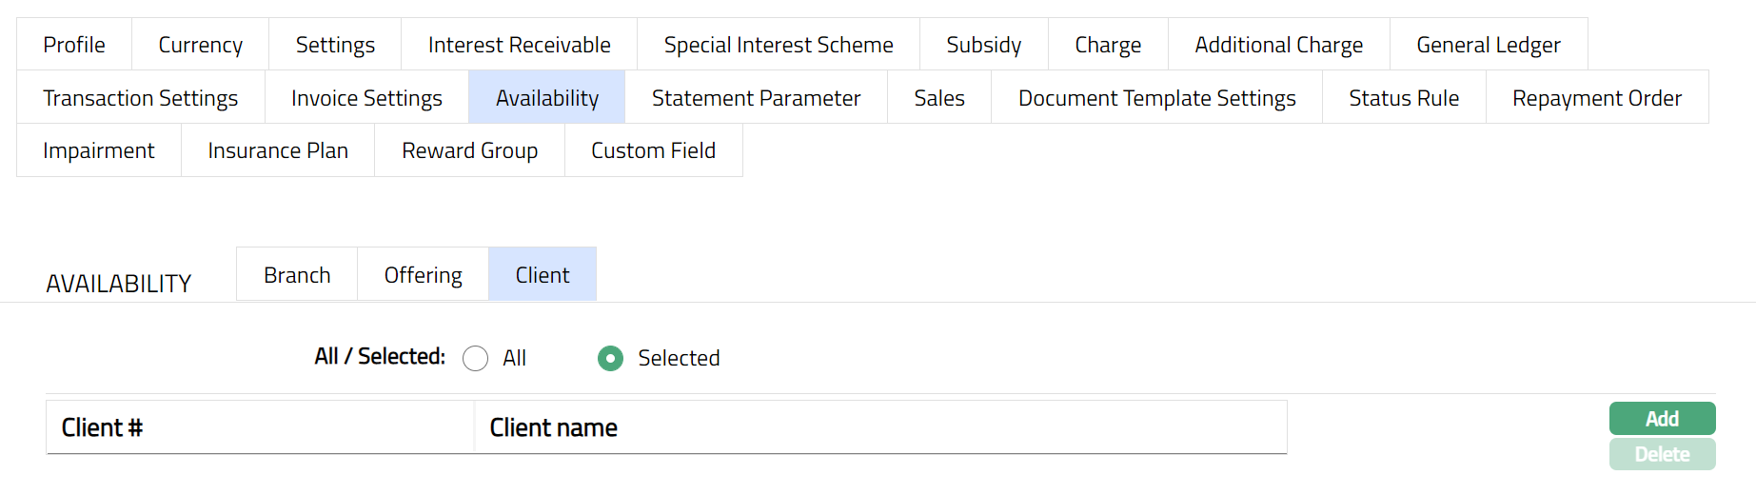
Task: Open the Invoice Settings tab
Action: [x=366, y=98]
